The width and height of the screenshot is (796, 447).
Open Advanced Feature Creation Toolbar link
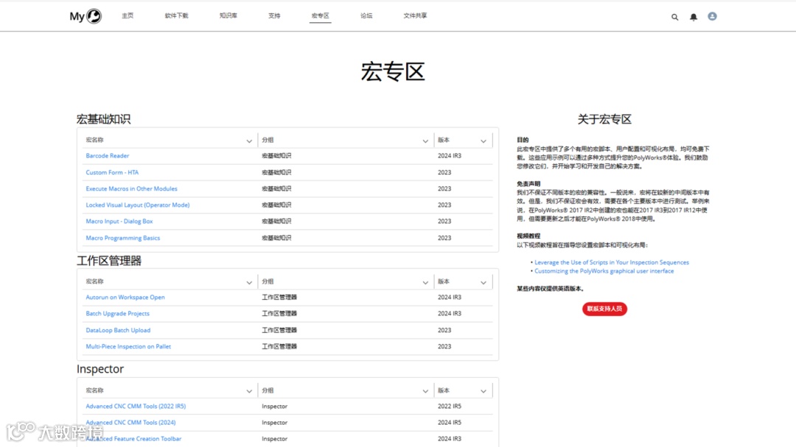[133, 439]
